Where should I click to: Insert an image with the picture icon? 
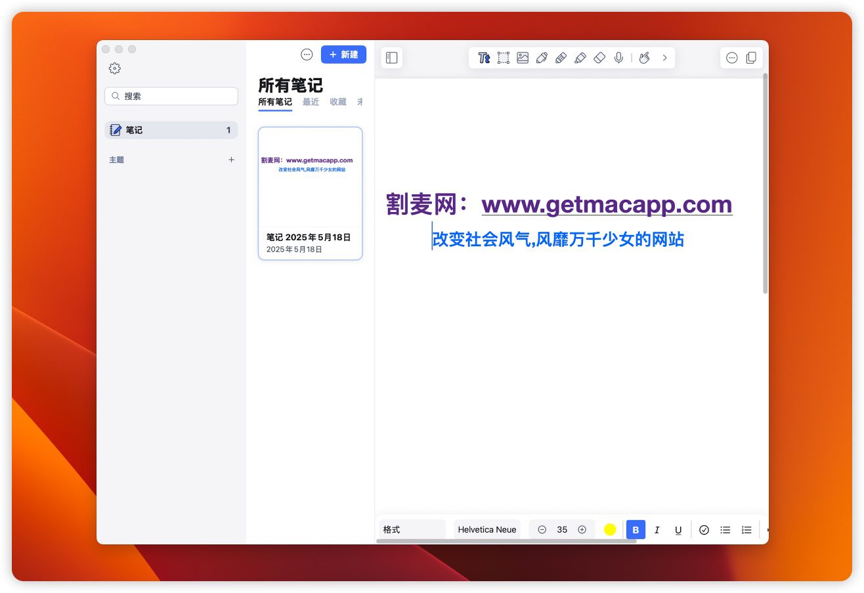coord(523,58)
